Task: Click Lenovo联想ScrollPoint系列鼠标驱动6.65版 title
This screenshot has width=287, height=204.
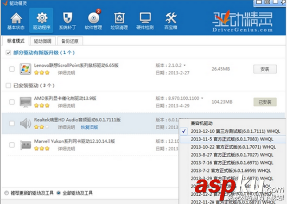Action: tap(76, 65)
